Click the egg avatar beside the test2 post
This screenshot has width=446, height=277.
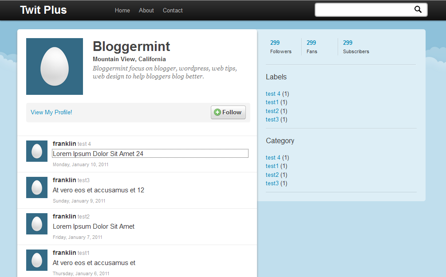pos(37,224)
